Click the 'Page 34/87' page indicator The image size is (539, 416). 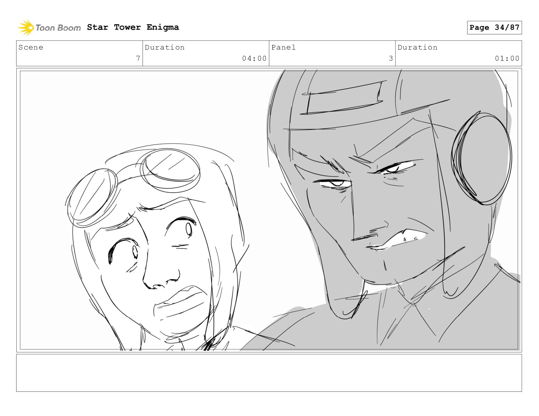point(494,27)
